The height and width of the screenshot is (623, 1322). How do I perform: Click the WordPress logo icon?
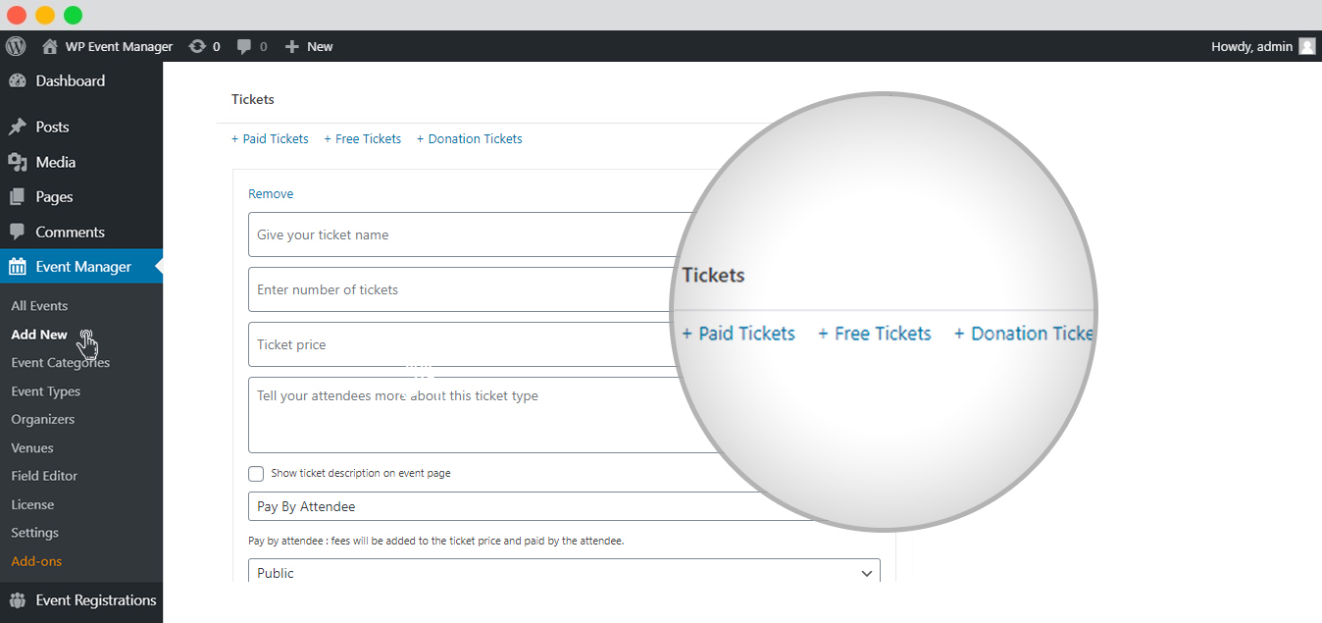(16, 46)
